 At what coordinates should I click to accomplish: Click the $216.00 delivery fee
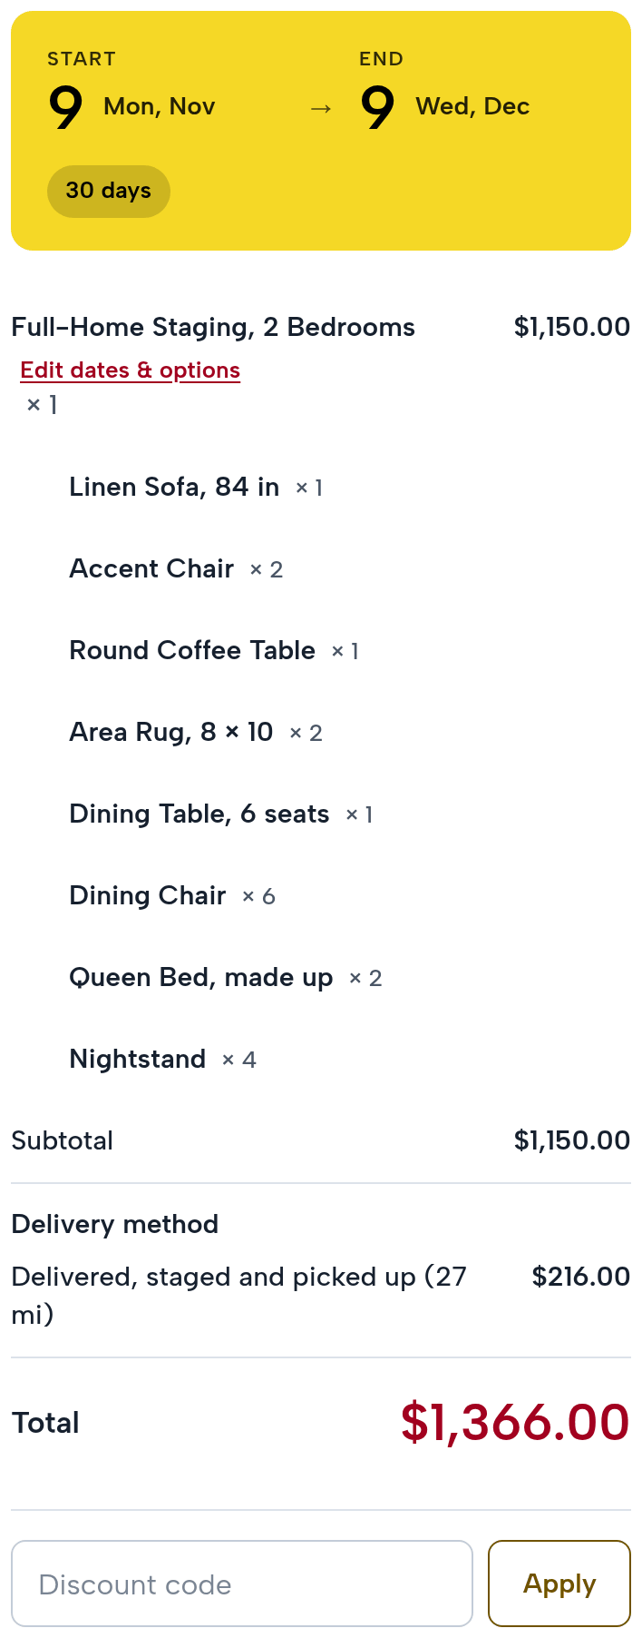click(x=581, y=1277)
